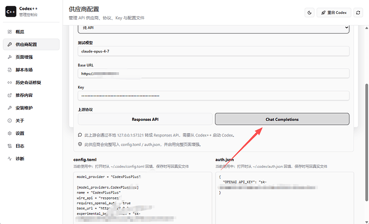Open 脚本市场 in the sidebar

tap(31, 70)
